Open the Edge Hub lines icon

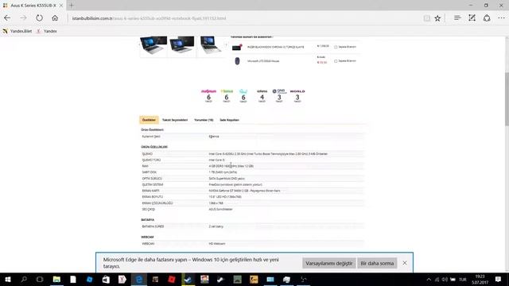coord(457,18)
